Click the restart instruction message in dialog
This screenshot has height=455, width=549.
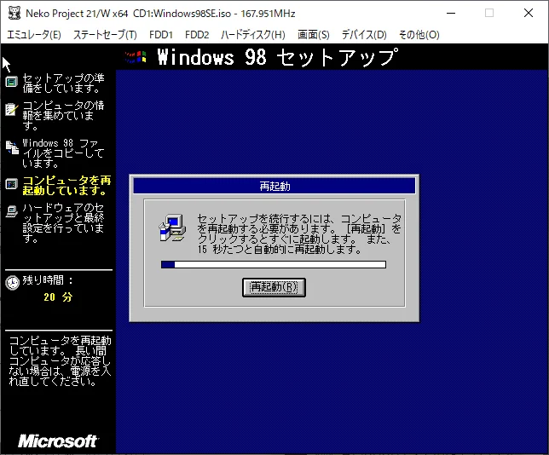(299, 233)
